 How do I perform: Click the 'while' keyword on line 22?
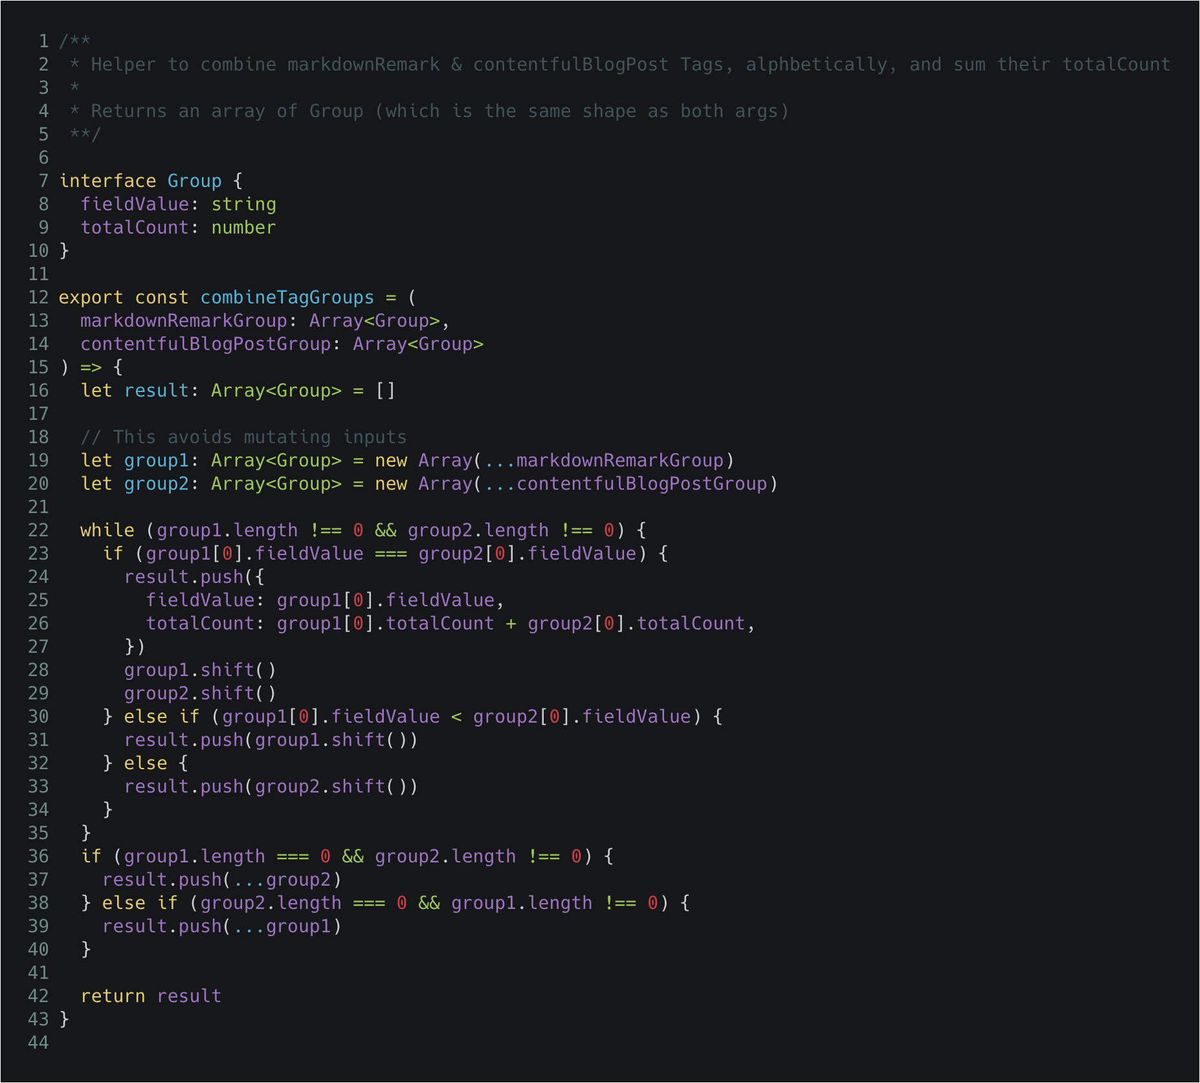tap(107, 531)
